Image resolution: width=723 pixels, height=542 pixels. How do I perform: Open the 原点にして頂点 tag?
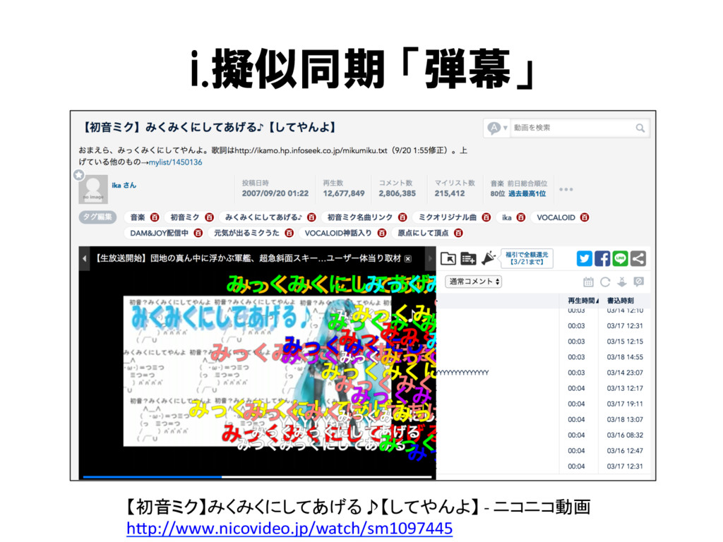pyautogui.click(x=423, y=233)
